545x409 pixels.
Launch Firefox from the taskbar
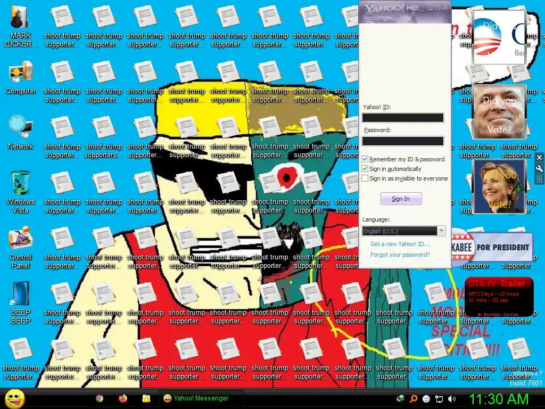pyautogui.click(x=123, y=398)
